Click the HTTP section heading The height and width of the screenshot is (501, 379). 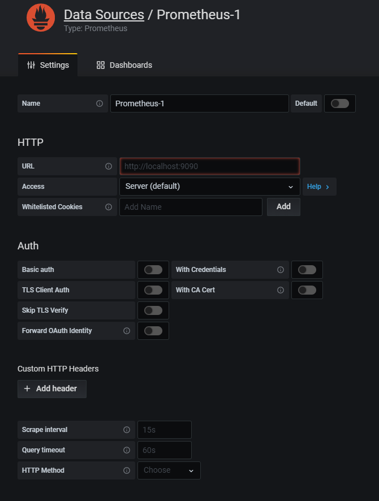pos(31,142)
